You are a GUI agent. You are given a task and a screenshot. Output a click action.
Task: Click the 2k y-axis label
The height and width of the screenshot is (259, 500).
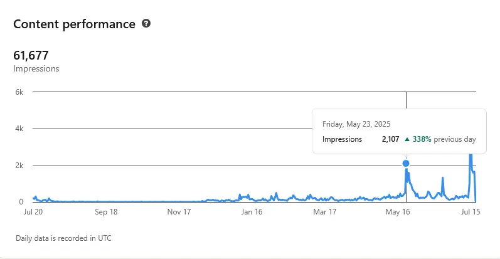[19, 166]
